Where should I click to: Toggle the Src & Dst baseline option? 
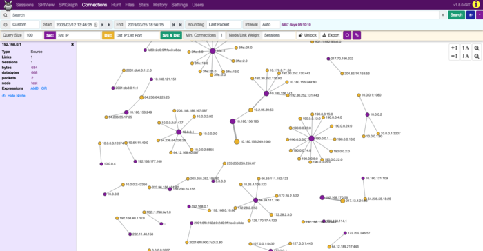click(171, 35)
